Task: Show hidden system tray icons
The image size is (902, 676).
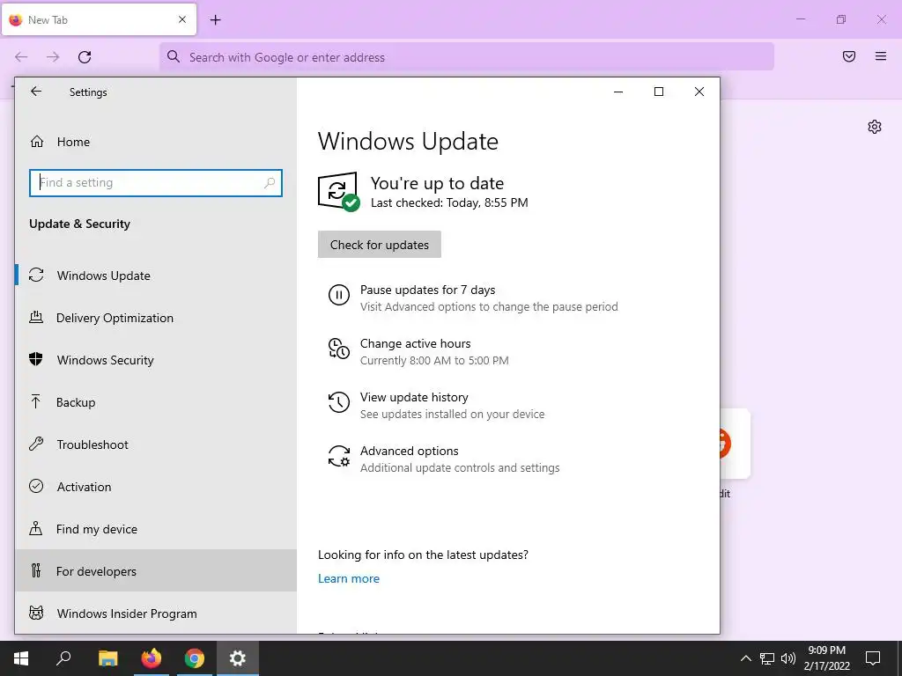Action: (x=745, y=658)
